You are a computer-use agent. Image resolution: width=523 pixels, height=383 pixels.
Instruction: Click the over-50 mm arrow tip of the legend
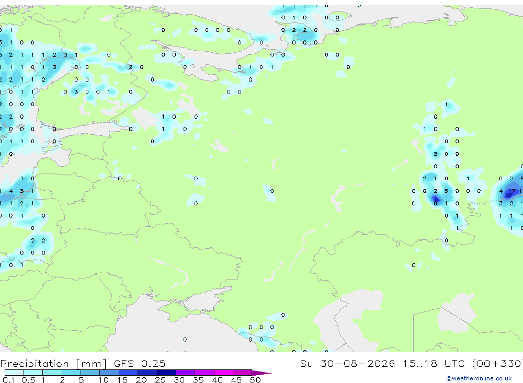click(x=261, y=373)
